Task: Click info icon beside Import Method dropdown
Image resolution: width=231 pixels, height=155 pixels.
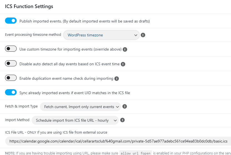Action: tap(122, 120)
